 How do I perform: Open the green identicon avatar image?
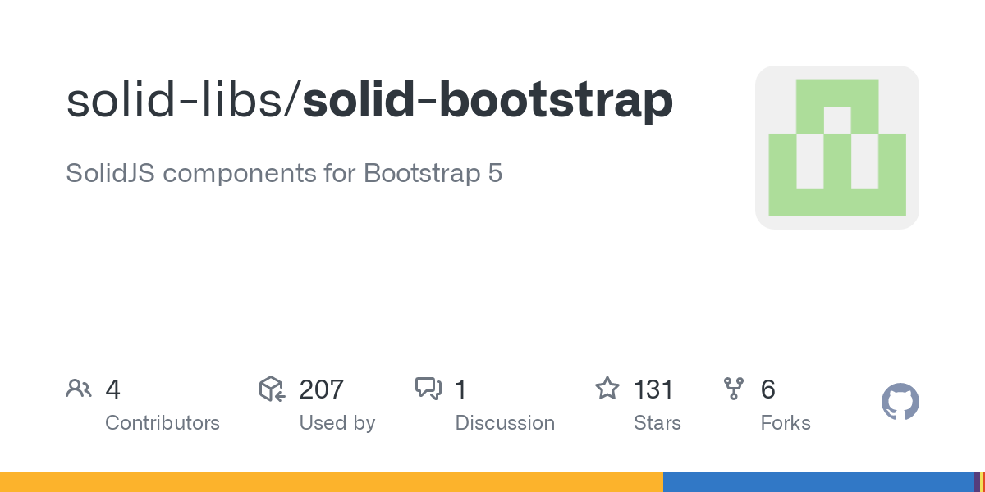click(836, 148)
